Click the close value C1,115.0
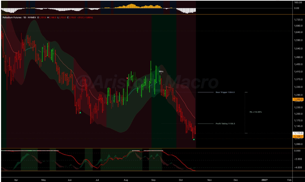 (x=71, y=17)
